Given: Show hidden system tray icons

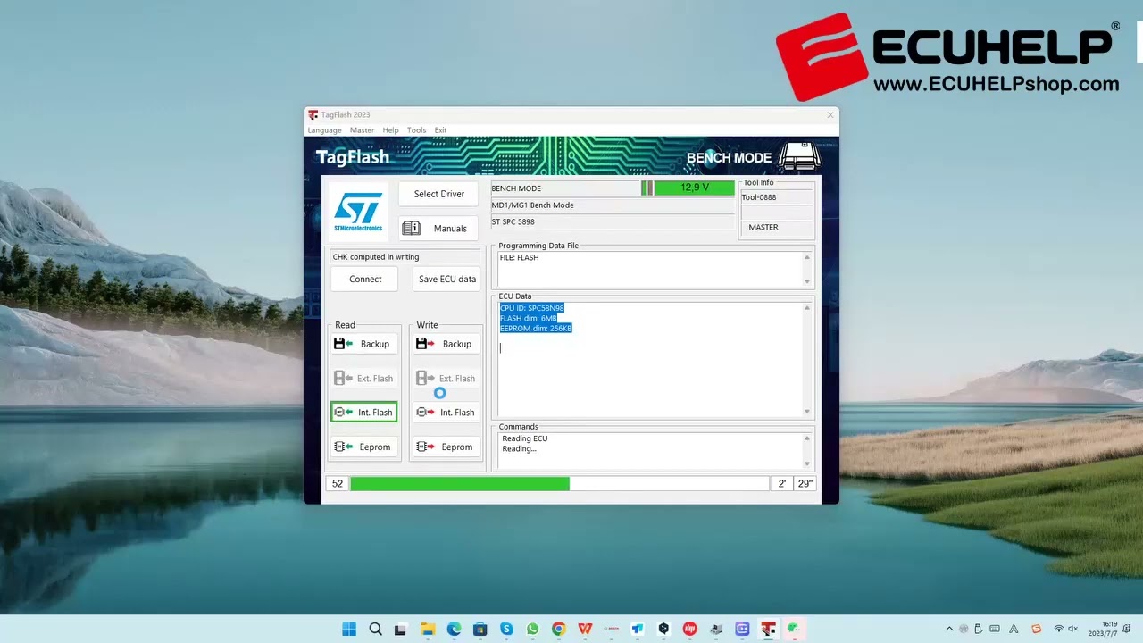Looking at the screenshot, I should tap(949, 629).
